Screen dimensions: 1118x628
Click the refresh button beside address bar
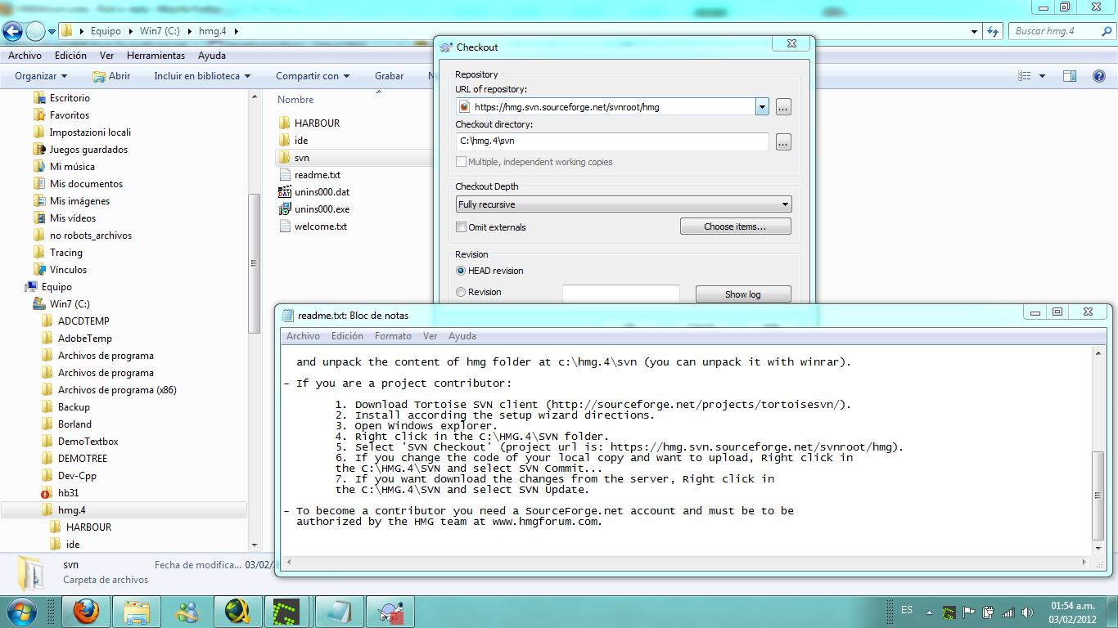click(993, 31)
